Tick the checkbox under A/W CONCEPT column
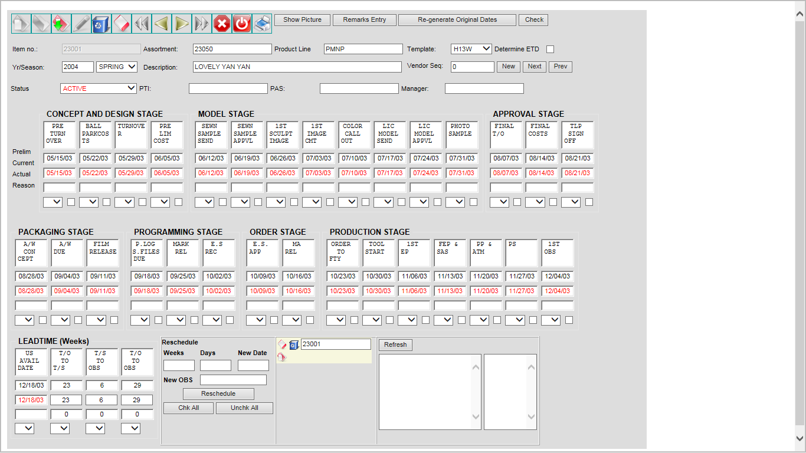Viewport: 806px width, 453px height. point(42,320)
